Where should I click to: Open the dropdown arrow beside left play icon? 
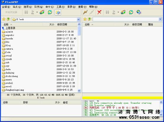click(x=37, y=12)
